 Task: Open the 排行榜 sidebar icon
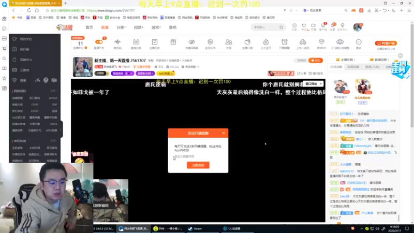coord(14,49)
